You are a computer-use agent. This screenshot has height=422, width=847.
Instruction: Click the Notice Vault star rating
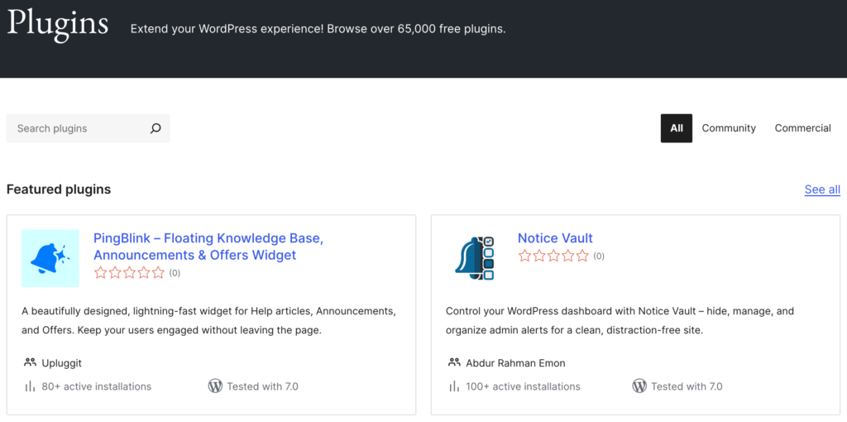pos(553,257)
